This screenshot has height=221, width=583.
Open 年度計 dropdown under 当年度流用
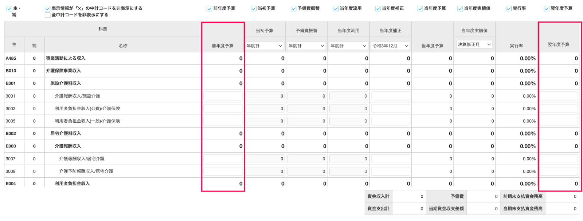point(348,46)
